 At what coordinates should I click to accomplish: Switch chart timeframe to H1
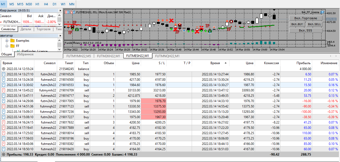38,4
